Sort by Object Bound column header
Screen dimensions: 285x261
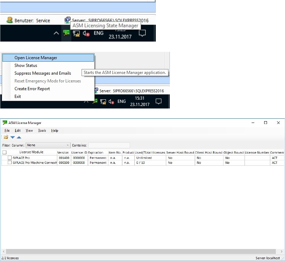233,153
